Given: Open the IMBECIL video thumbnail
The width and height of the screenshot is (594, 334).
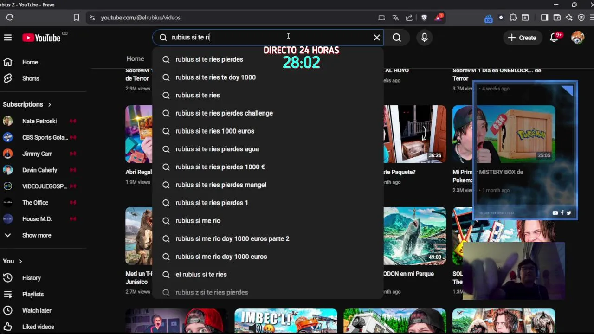Looking at the screenshot, I should coord(286,321).
